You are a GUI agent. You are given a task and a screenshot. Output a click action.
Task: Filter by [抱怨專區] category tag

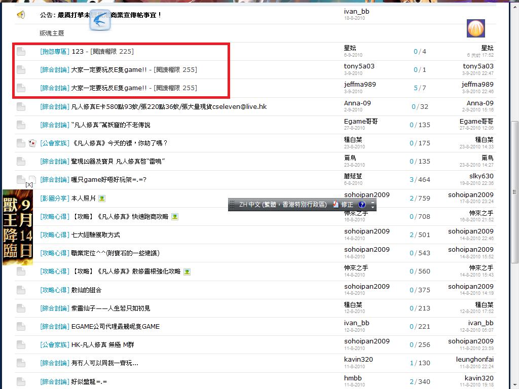55,52
